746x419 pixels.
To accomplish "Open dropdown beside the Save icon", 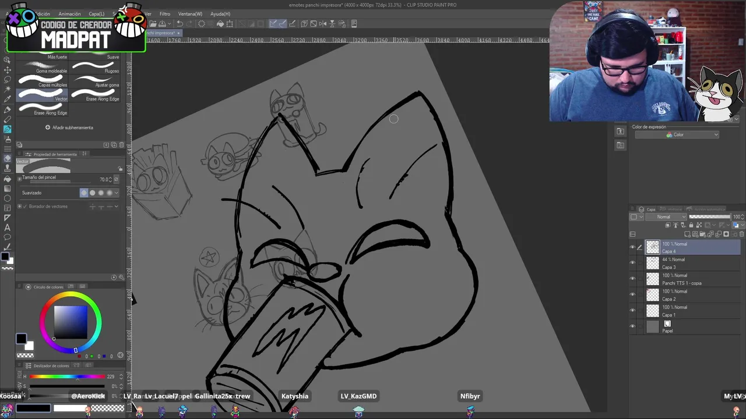I will pyautogui.click(x=170, y=24).
